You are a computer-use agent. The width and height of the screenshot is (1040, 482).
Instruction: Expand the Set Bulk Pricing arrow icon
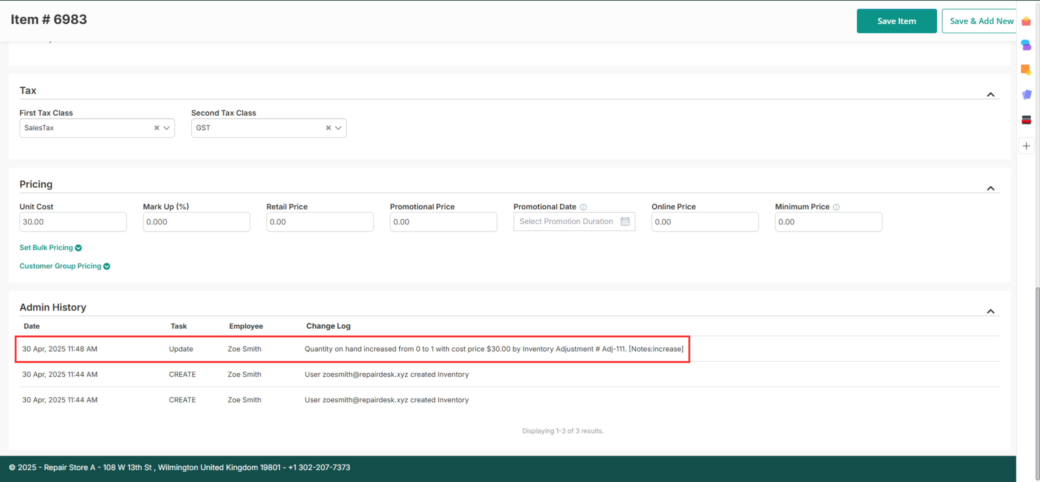coord(78,248)
